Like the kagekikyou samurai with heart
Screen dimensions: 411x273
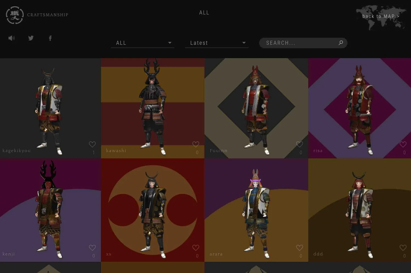(x=92, y=144)
